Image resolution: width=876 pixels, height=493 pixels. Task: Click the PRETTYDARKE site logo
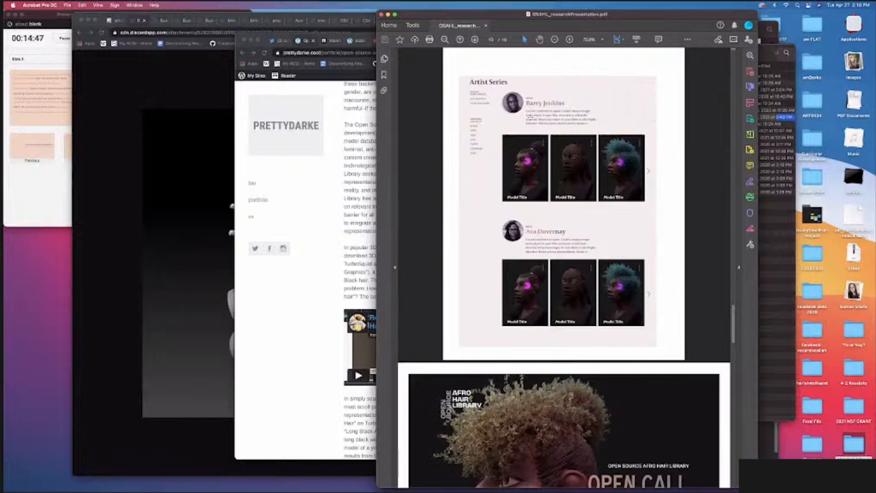(x=286, y=125)
